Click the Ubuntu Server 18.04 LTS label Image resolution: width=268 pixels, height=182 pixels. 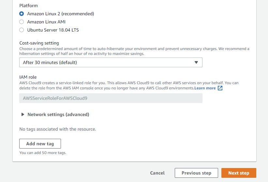(53, 30)
